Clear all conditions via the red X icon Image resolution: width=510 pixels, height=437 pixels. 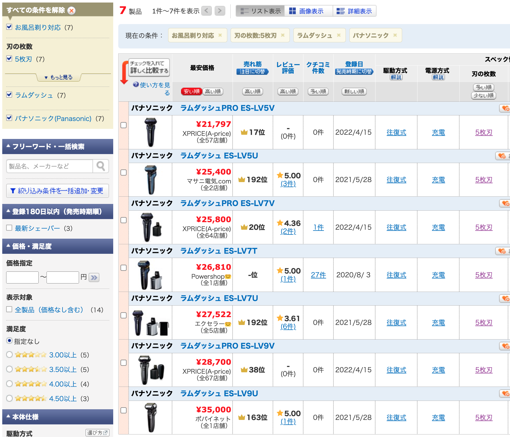[x=72, y=11]
